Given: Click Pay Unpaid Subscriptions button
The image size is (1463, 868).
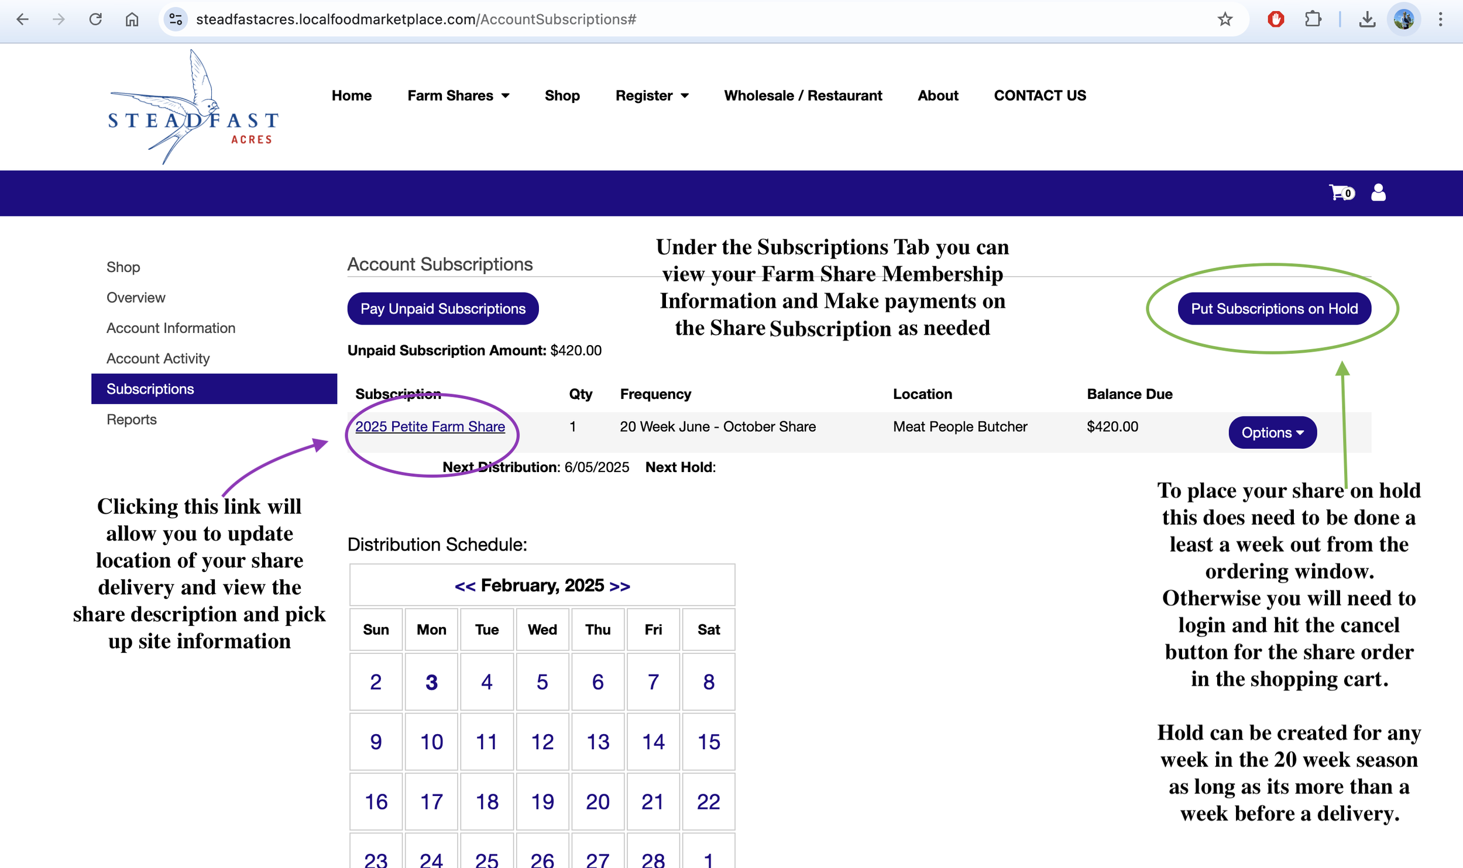Looking at the screenshot, I should [x=443, y=309].
